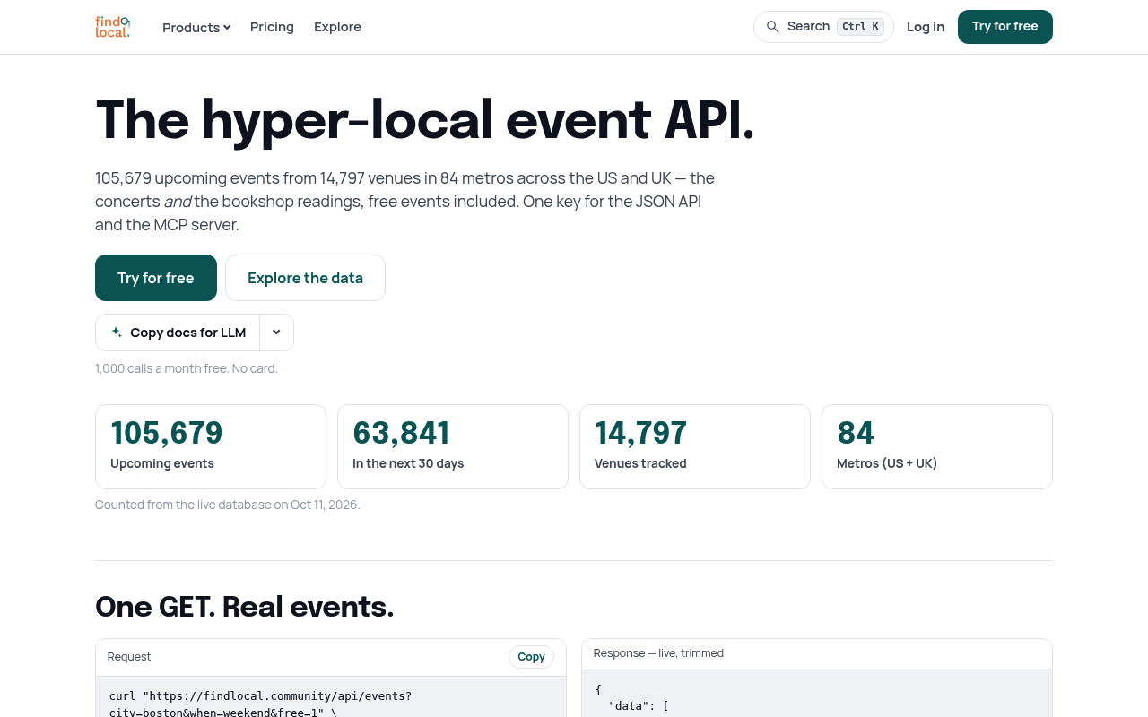Click '1,000 calls a month free' note
The width and height of the screenshot is (1148, 717).
(187, 368)
